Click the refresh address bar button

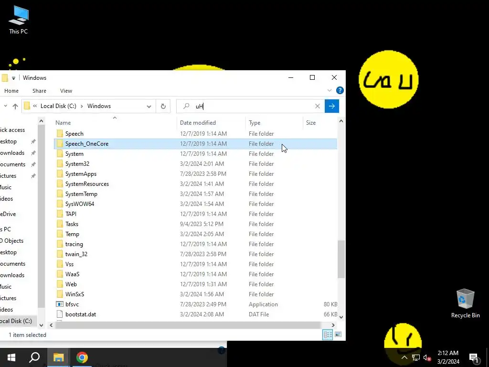pos(163,106)
